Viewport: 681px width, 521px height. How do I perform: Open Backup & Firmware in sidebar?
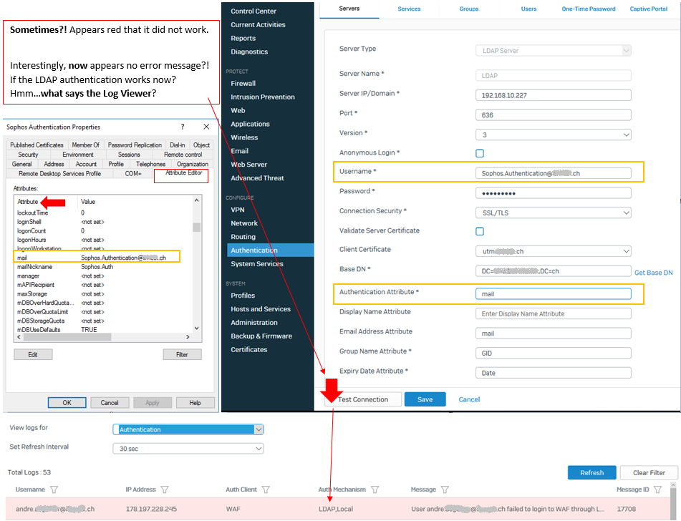click(x=261, y=336)
